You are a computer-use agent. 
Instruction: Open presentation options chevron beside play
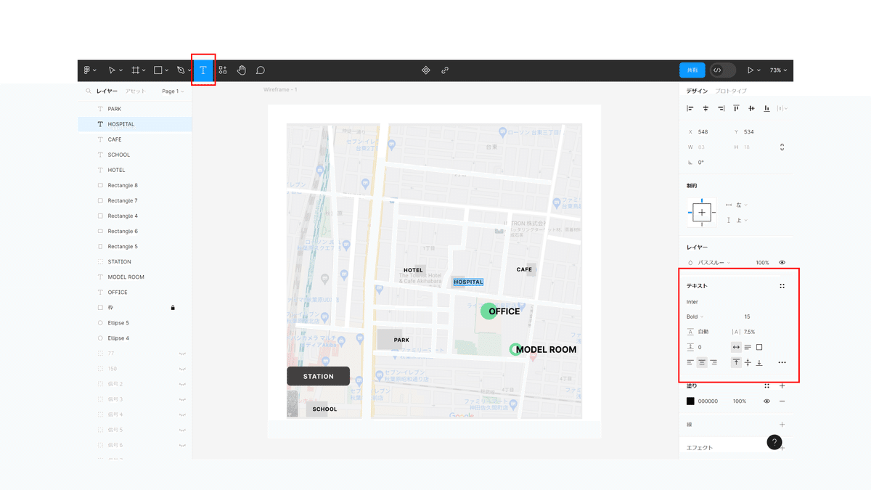pos(759,70)
